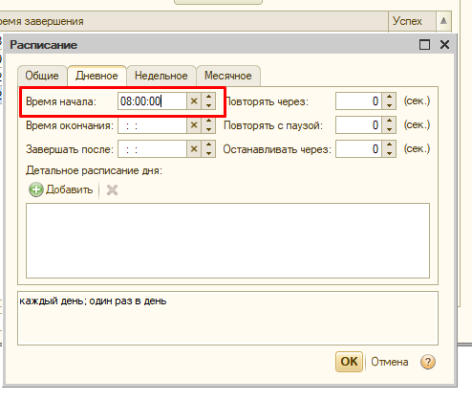This screenshot has width=472, height=401.
Task: Increase Повторять через value with up arrow
Action: pyautogui.click(x=389, y=97)
